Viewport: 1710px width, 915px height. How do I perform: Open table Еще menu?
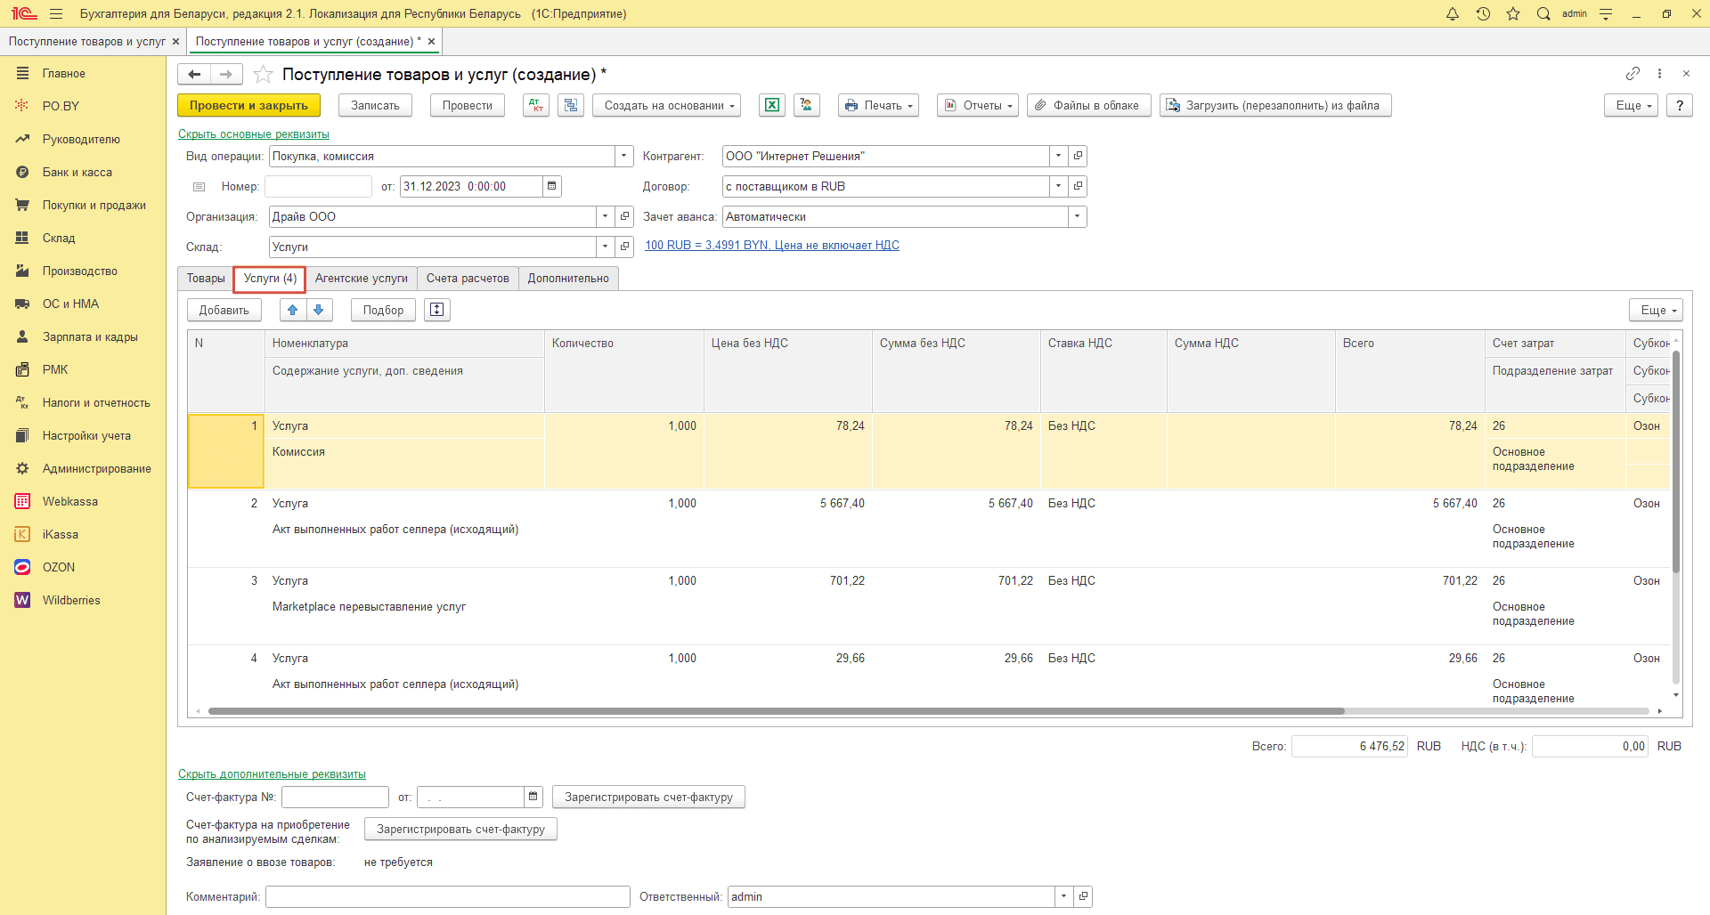tap(1657, 310)
